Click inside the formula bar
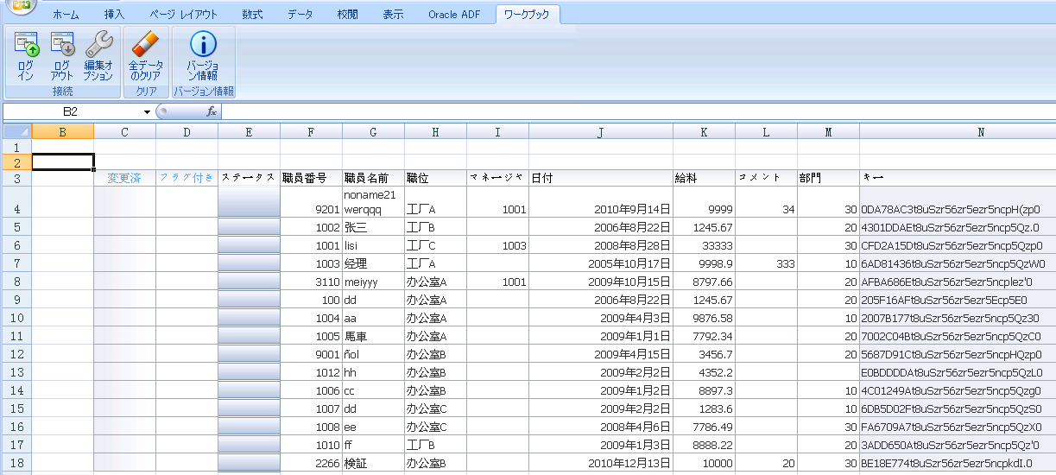 click(638, 112)
